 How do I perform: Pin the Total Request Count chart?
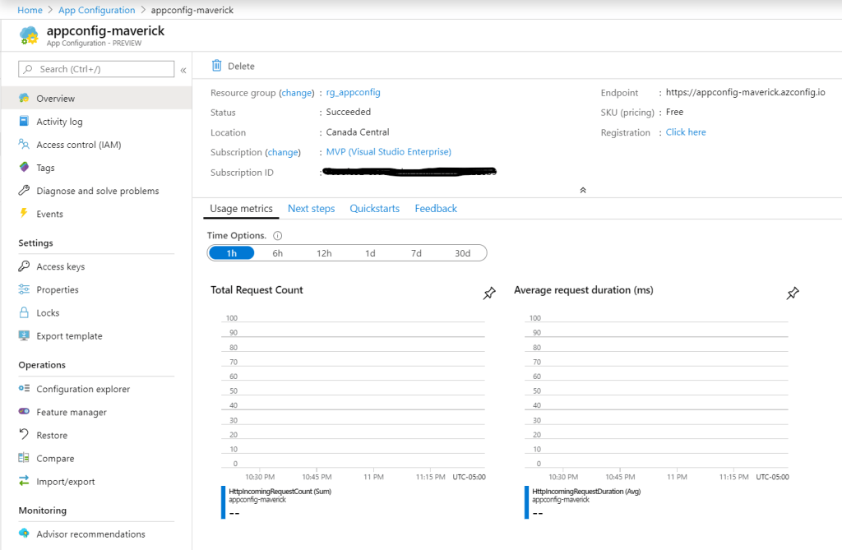[489, 293]
